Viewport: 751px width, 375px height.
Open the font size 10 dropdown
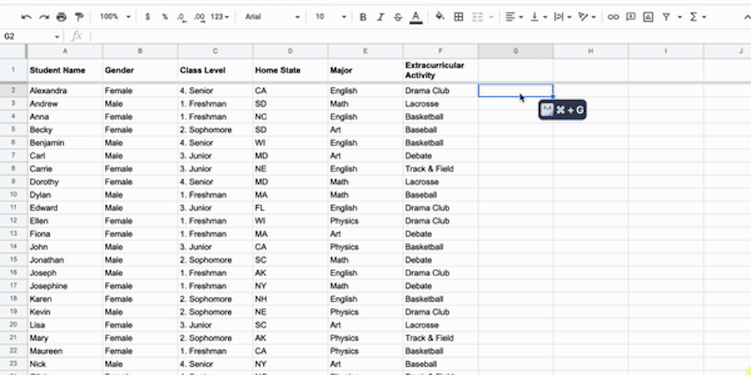click(x=328, y=17)
